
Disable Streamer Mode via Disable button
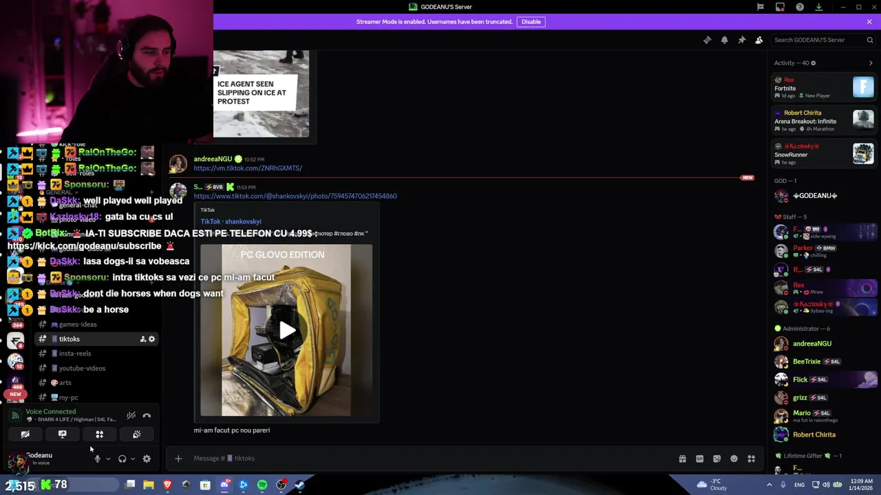point(531,21)
